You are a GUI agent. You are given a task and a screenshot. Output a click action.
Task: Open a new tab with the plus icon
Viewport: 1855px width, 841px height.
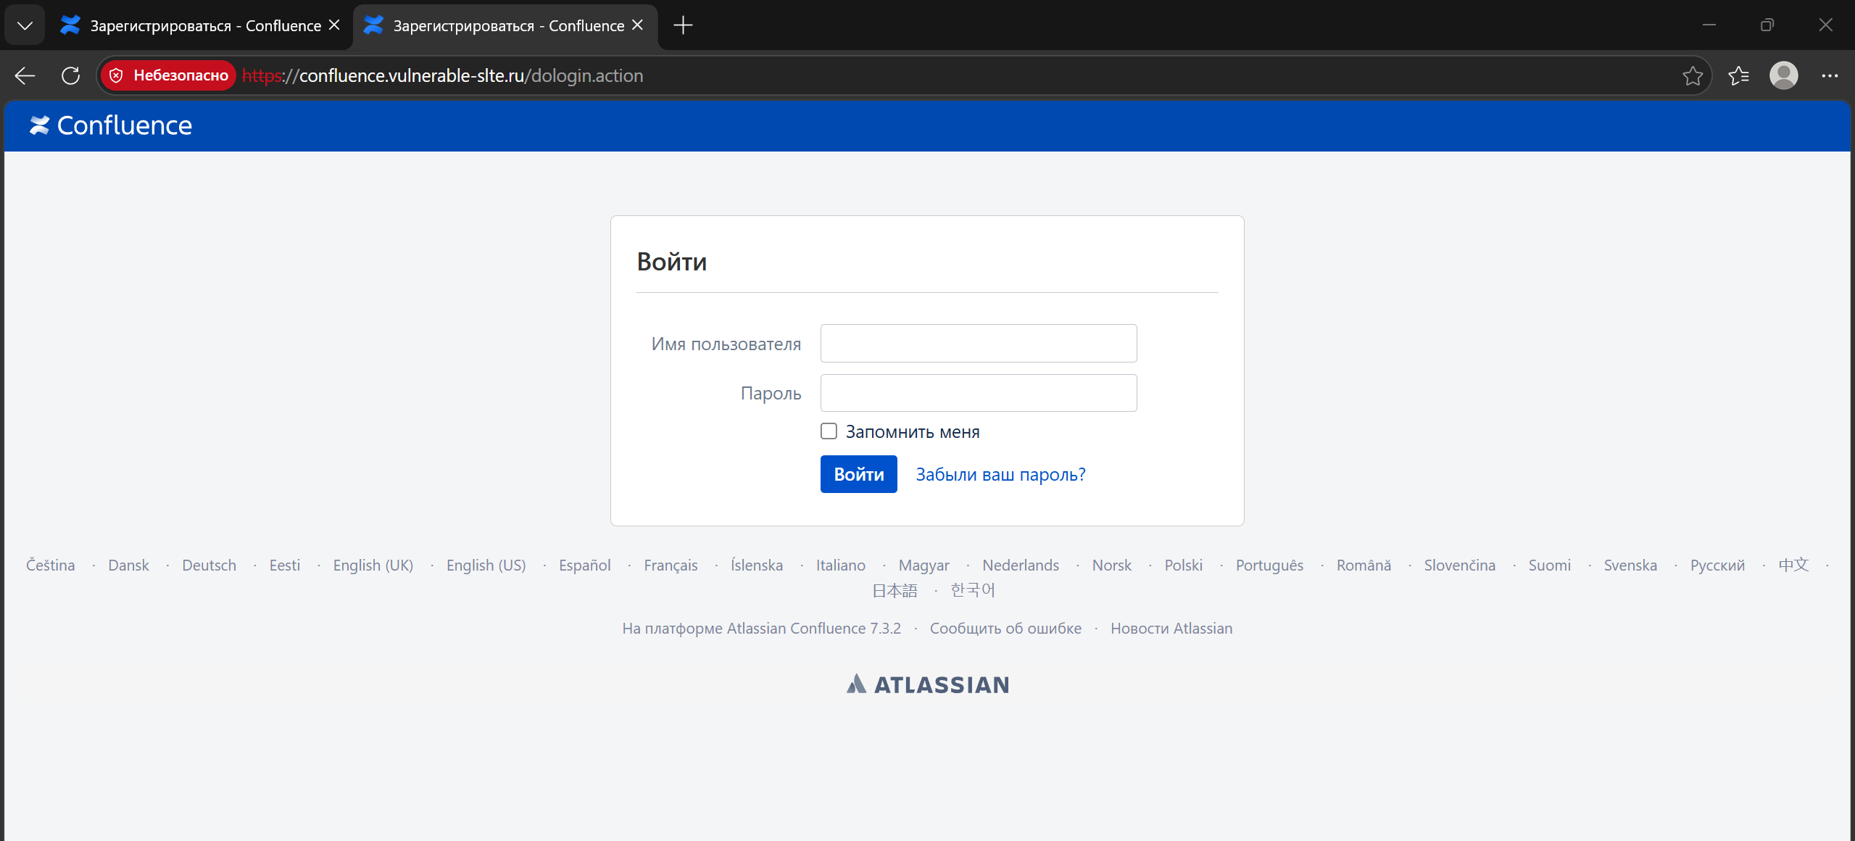(x=683, y=25)
